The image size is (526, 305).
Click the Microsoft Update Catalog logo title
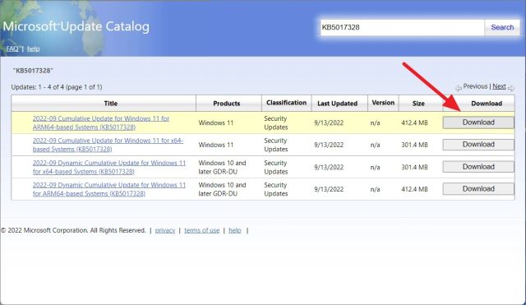coord(76,26)
